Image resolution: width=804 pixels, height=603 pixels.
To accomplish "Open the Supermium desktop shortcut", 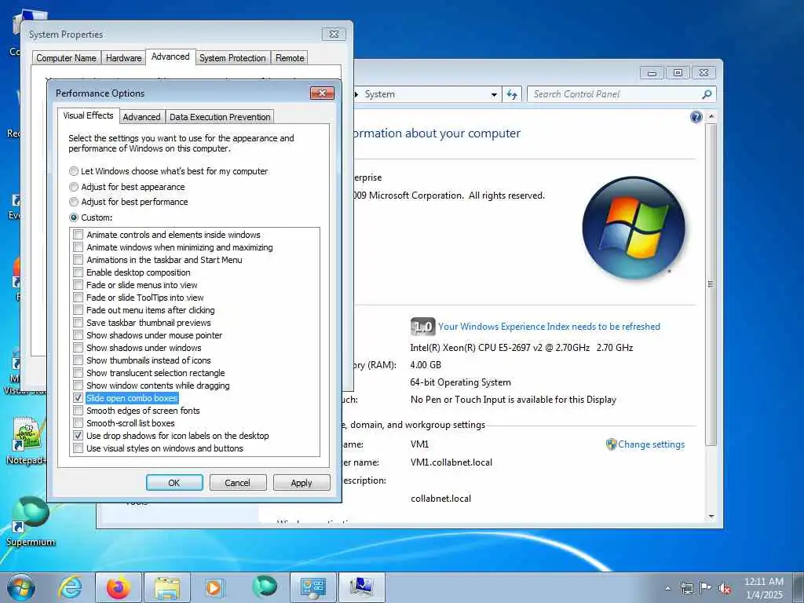I will (31, 521).
